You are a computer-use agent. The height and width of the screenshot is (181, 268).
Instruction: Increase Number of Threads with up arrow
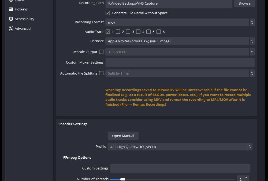[x=247, y=178]
